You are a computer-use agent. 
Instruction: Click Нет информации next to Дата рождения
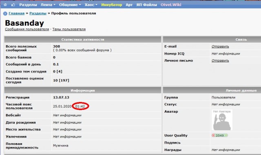[x=67, y=122]
